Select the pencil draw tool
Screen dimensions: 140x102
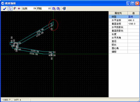15,9
